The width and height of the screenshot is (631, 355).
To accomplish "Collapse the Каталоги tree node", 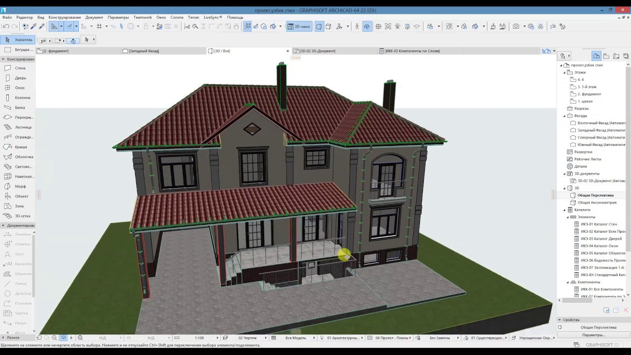I will pyautogui.click(x=564, y=210).
